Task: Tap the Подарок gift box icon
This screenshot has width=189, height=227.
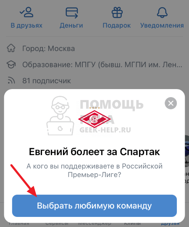Action: click(117, 13)
